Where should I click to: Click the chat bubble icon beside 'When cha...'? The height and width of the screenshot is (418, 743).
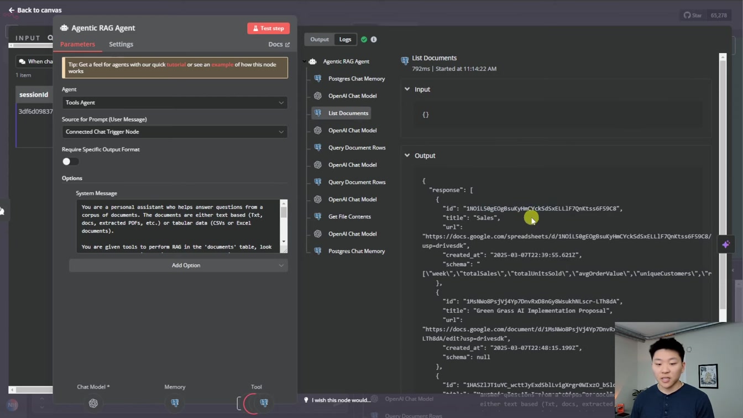[22, 61]
